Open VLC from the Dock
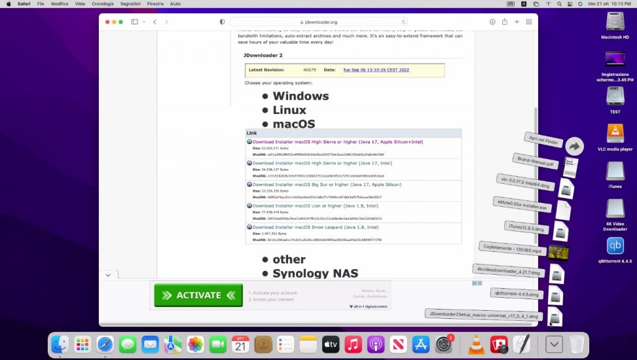This screenshot has width=637, height=360. click(477, 344)
